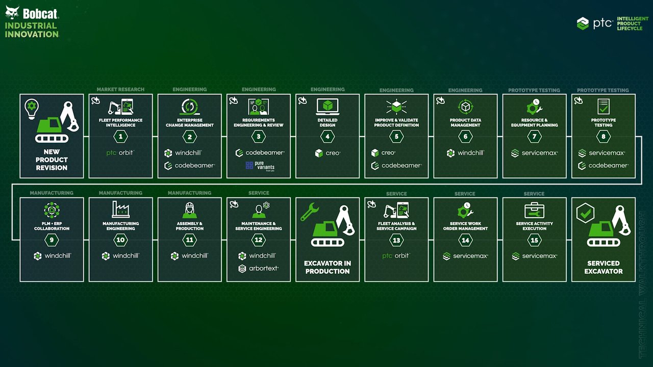
Task: Click the Requirements Engineering & Review icon
Action: click(x=259, y=107)
